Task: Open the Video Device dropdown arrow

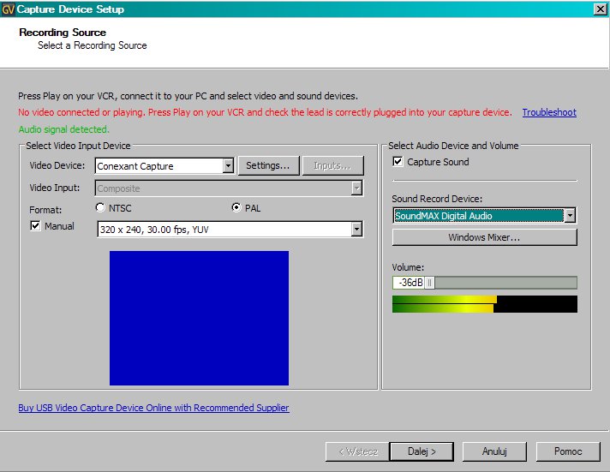Action: pyautogui.click(x=228, y=166)
